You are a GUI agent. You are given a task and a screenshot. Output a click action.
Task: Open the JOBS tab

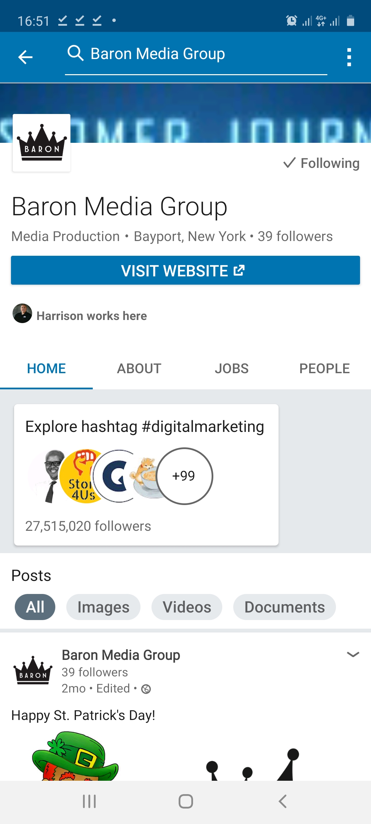(232, 369)
